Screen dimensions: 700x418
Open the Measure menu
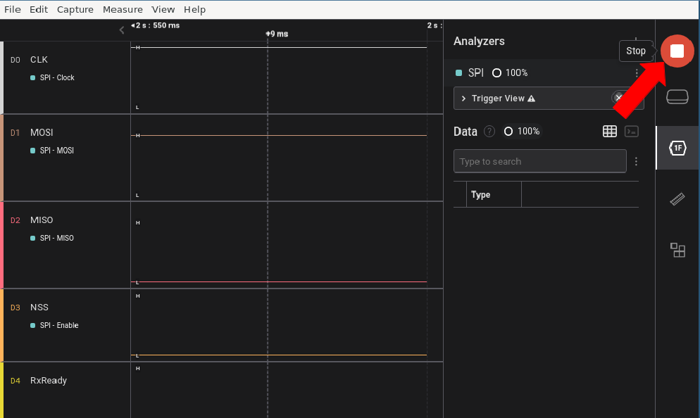(x=123, y=9)
